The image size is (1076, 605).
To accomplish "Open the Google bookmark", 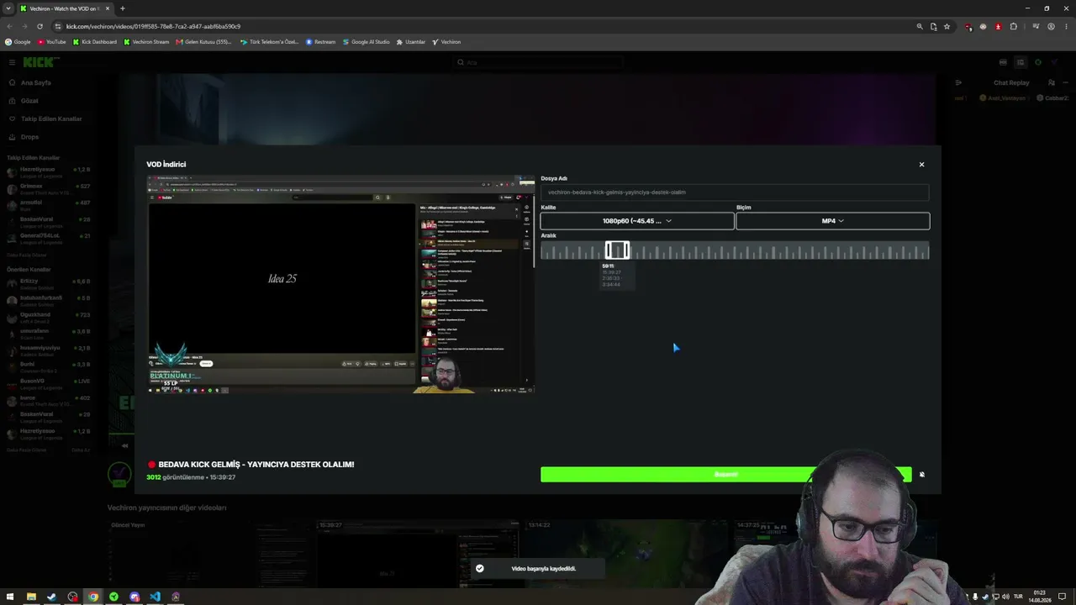I will click(18, 42).
